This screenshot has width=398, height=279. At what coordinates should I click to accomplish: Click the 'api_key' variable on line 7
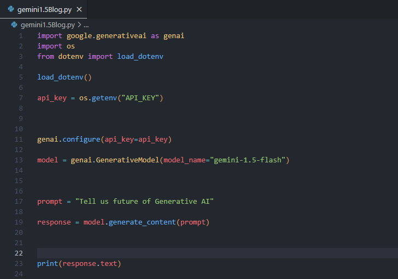click(x=52, y=98)
